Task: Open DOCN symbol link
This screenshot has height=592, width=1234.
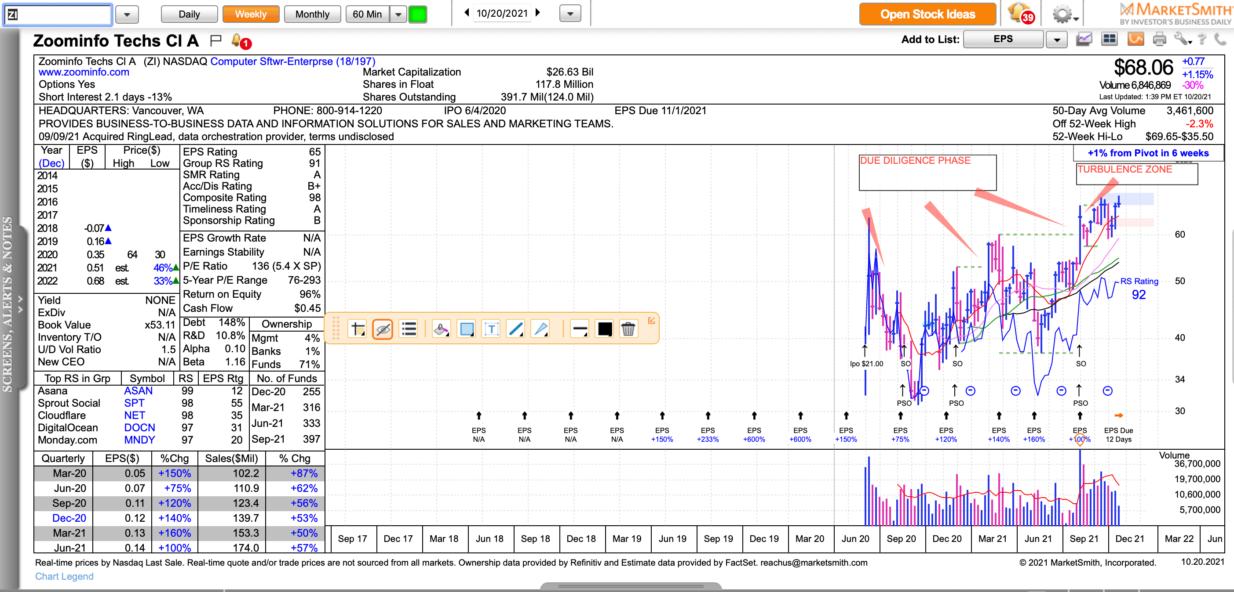Action: tap(139, 427)
